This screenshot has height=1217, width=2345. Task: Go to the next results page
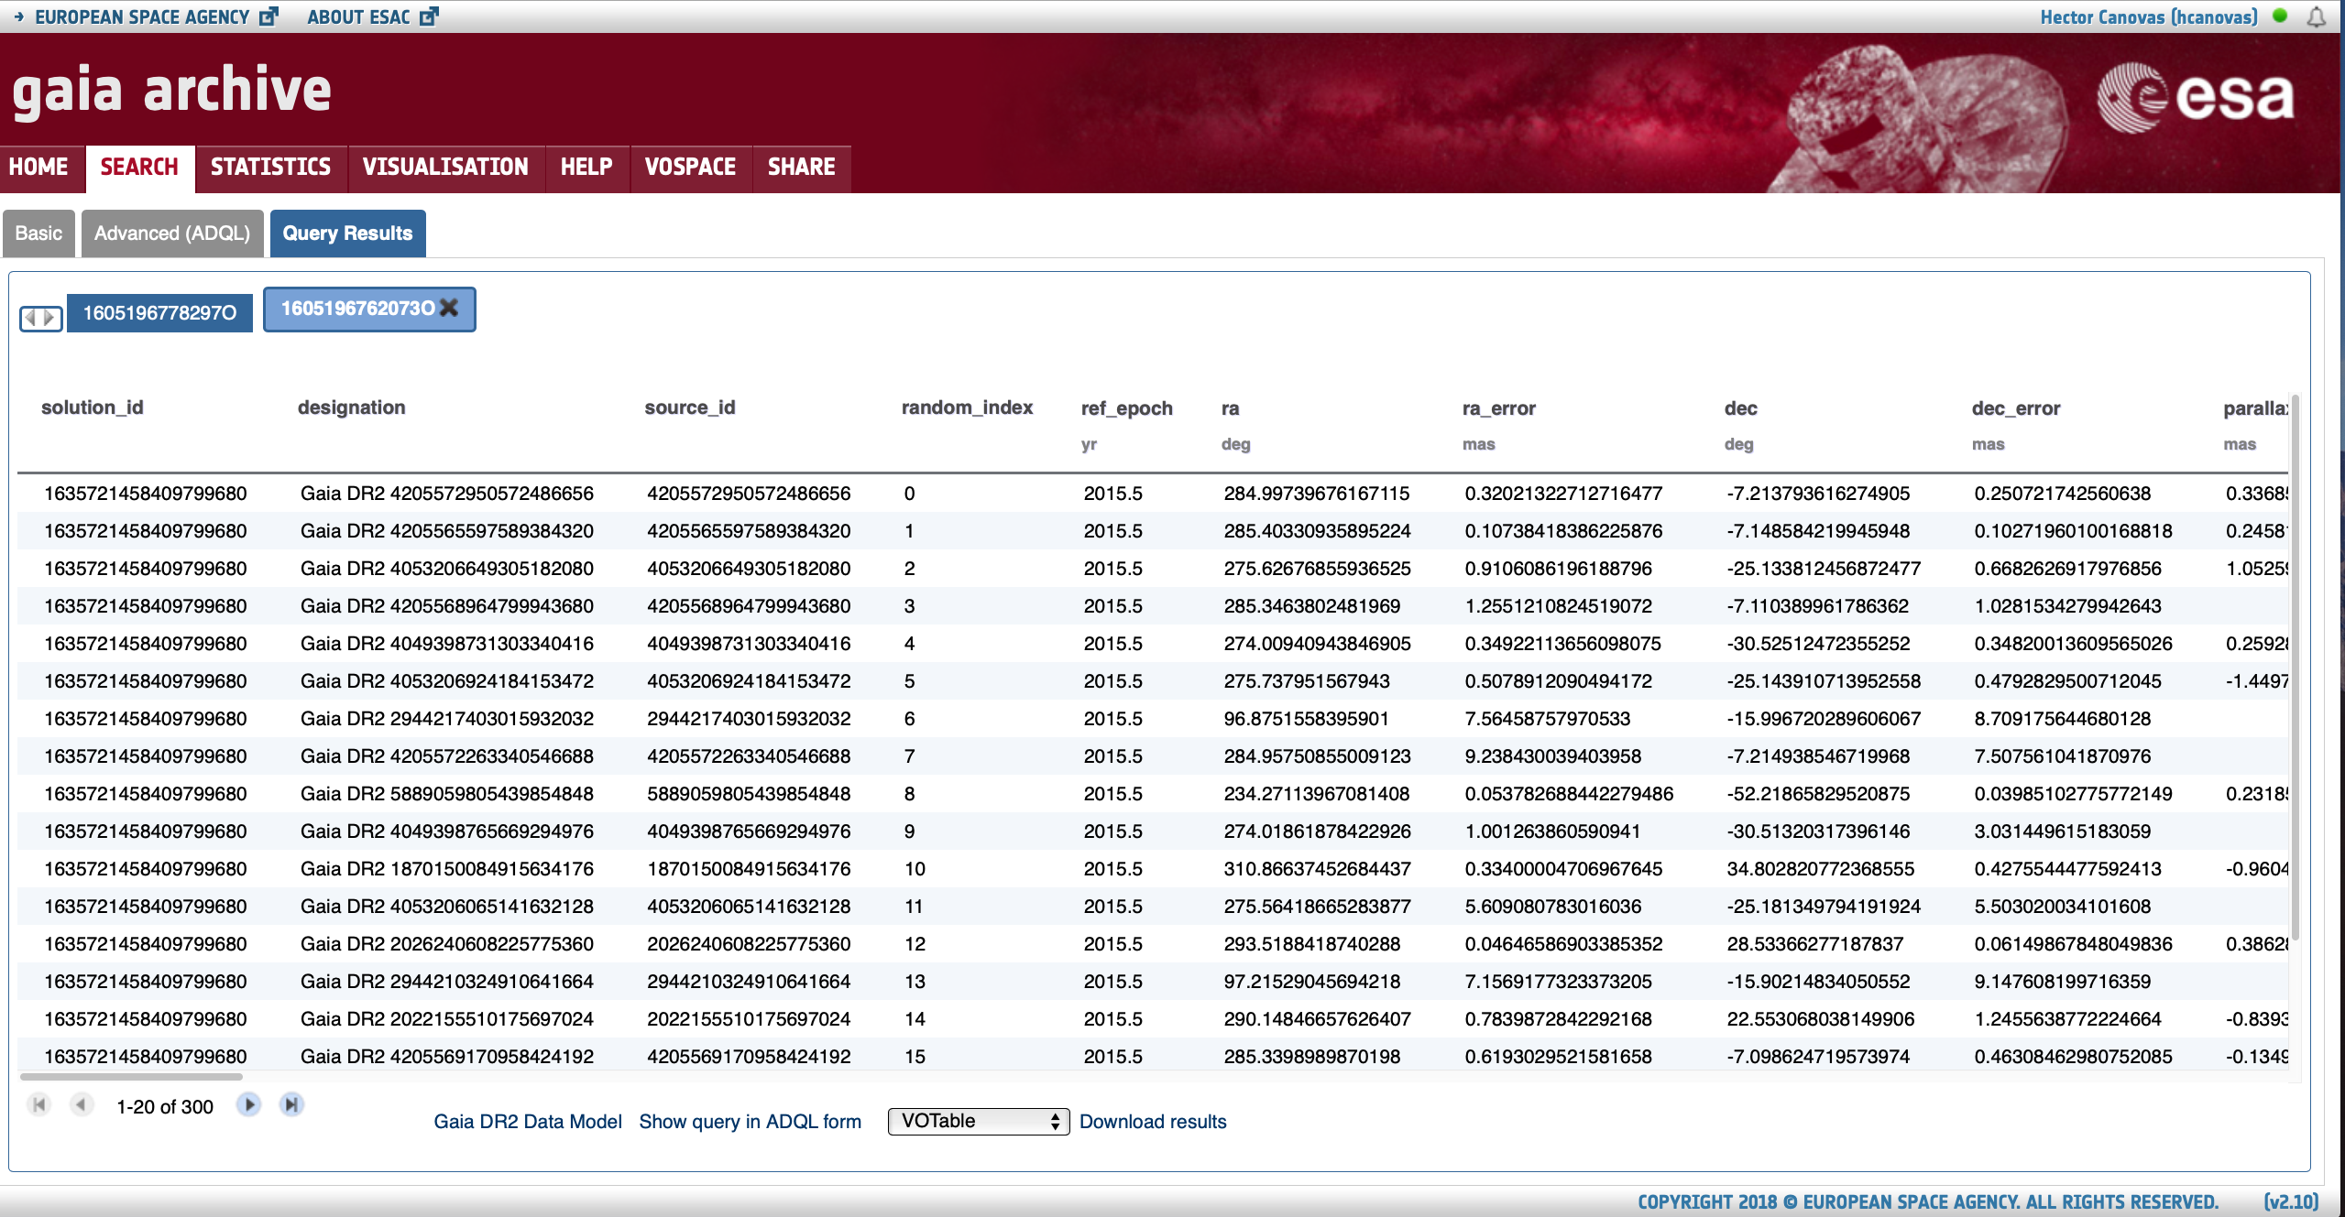(x=248, y=1104)
